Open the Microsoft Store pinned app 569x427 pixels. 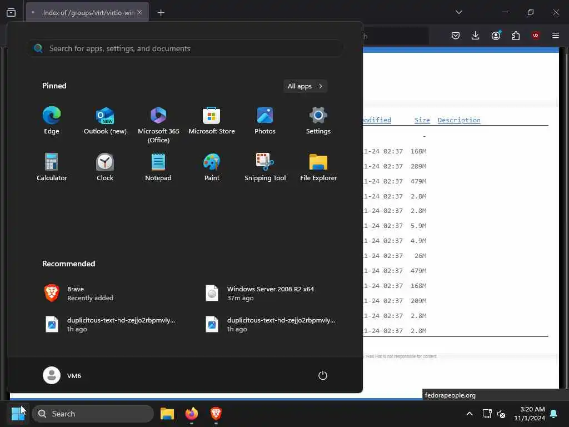(x=212, y=121)
